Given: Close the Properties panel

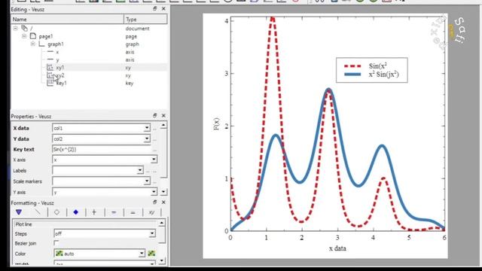Looking at the screenshot, I should click(x=163, y=115).
